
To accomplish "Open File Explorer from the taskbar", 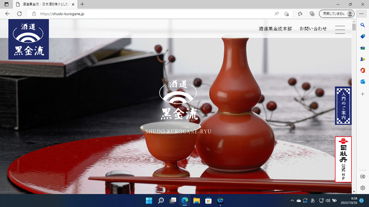I will (x=197, y=201).
